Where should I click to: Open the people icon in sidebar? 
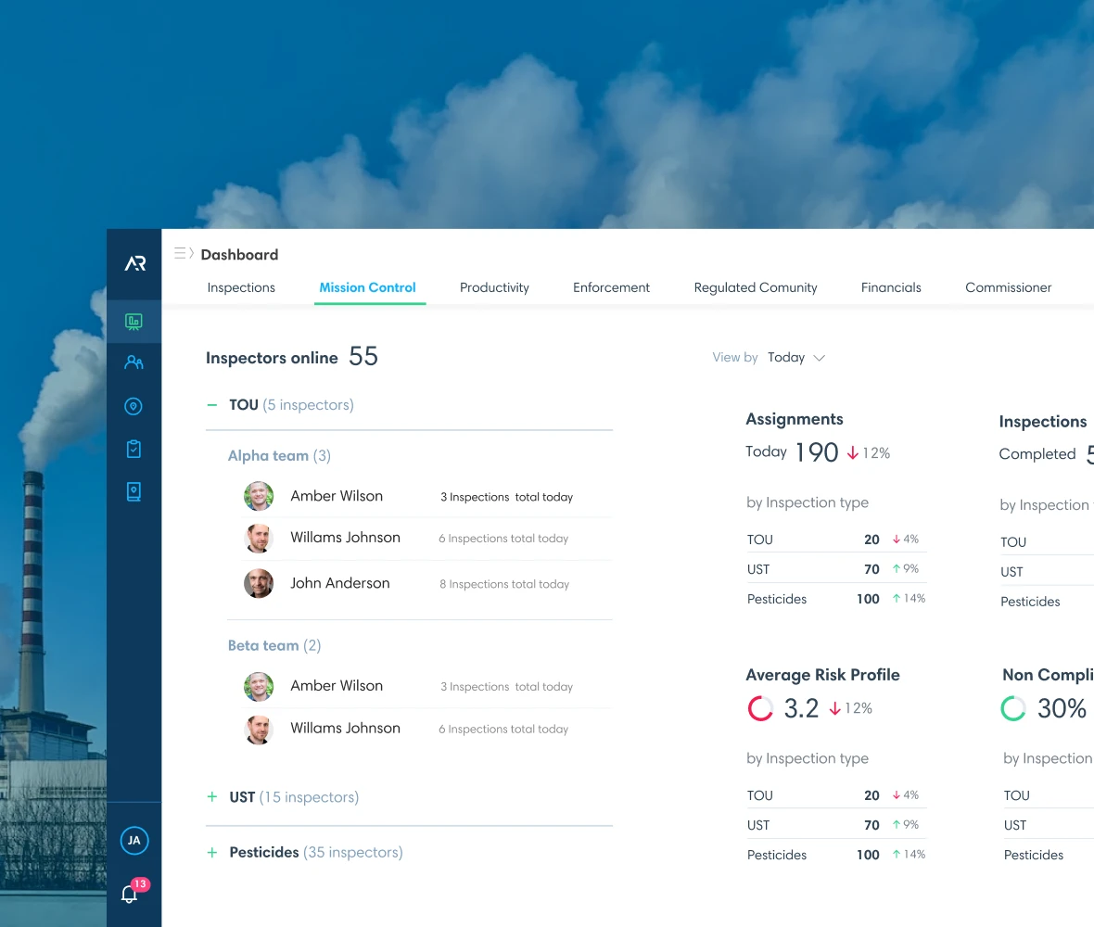pyautogui.click(x=134, y=362)
